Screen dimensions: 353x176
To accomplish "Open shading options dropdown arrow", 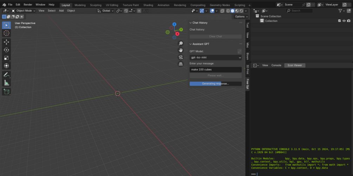I will pyautogui.click(x=246, y=11).
